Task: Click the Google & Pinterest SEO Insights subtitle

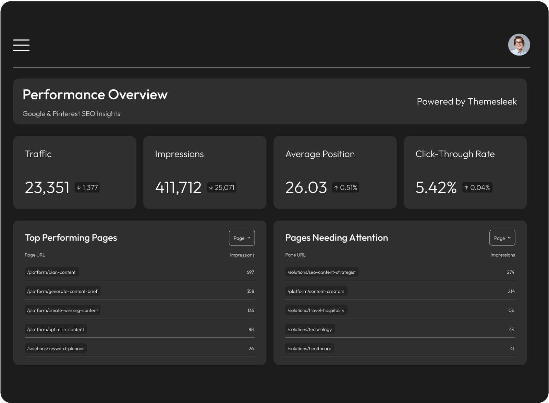Action: [71, 114]
